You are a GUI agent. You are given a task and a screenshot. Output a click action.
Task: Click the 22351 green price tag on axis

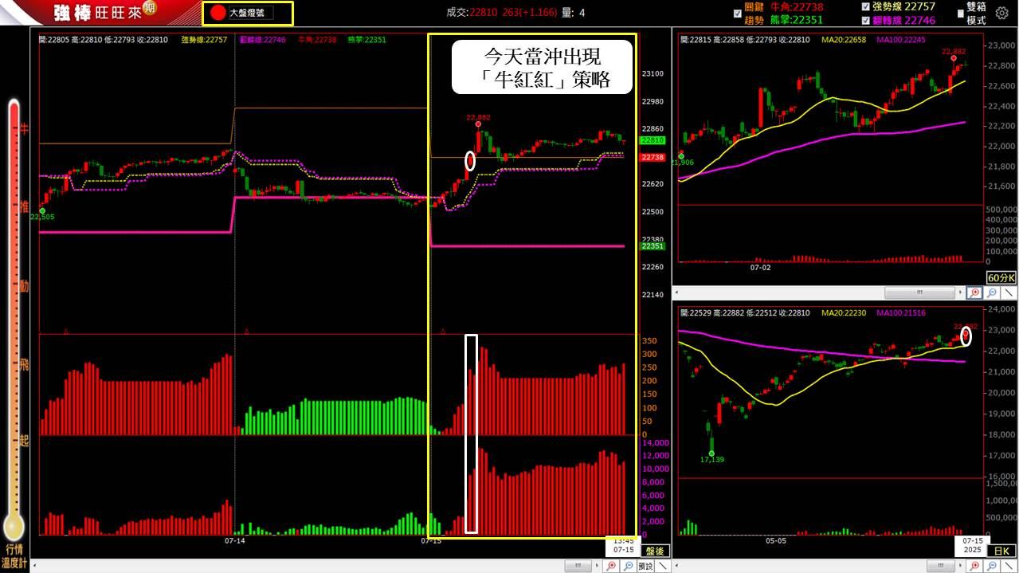coord(653,246)
